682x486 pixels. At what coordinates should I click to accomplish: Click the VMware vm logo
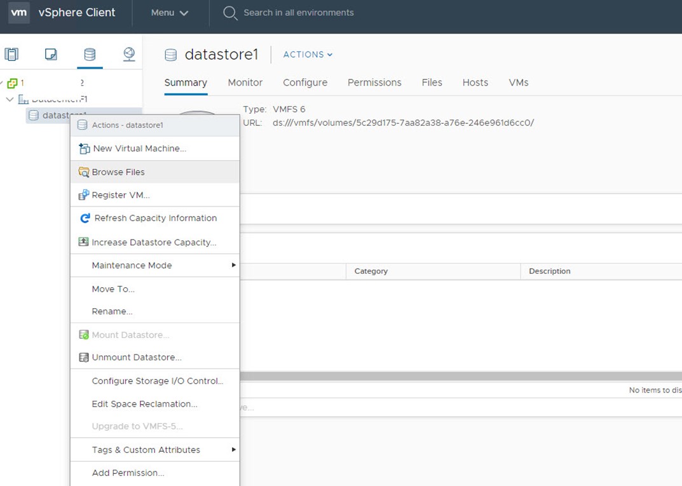pyautogui.click(x=19, y=13)
